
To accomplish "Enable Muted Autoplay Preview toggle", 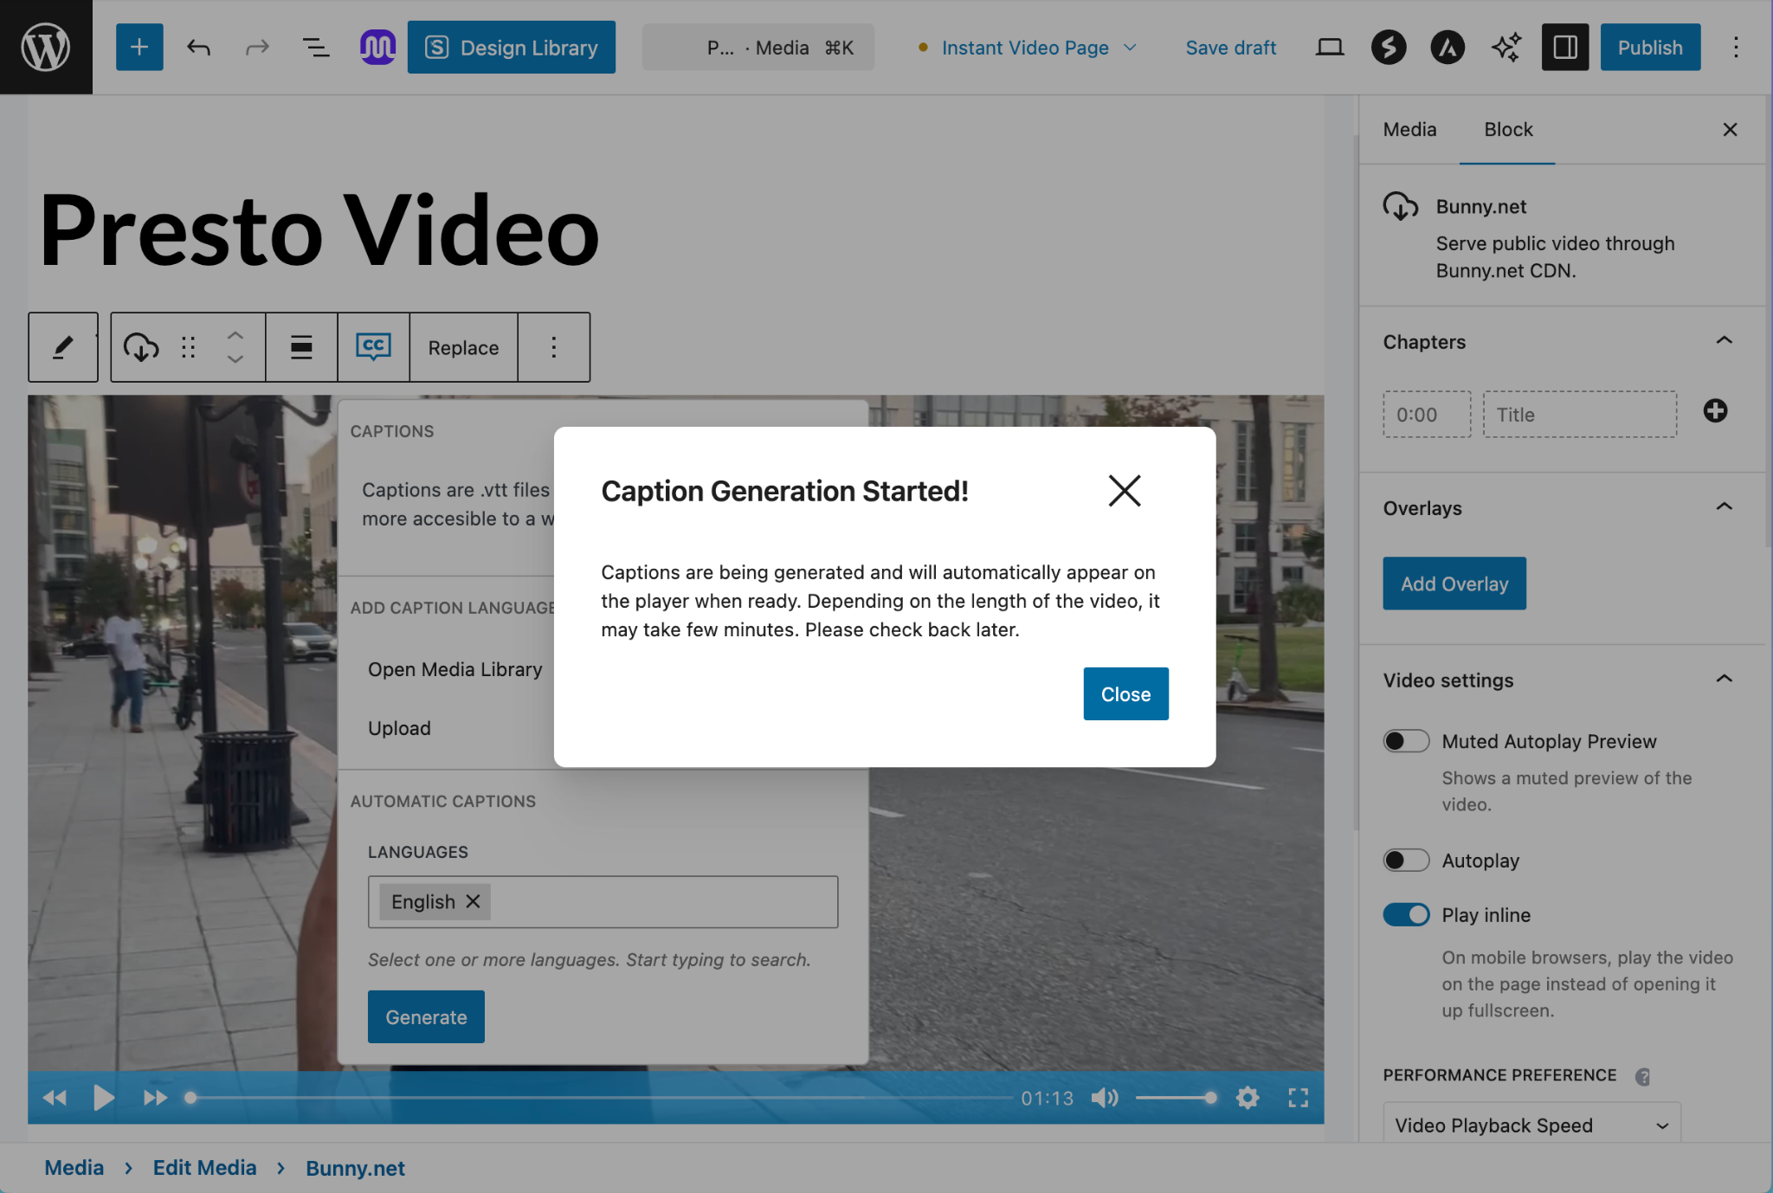I will [x=1405, y=741].
